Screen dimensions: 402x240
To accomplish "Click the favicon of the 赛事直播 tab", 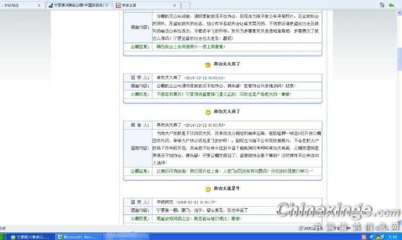I will click(x=118, y=5).
